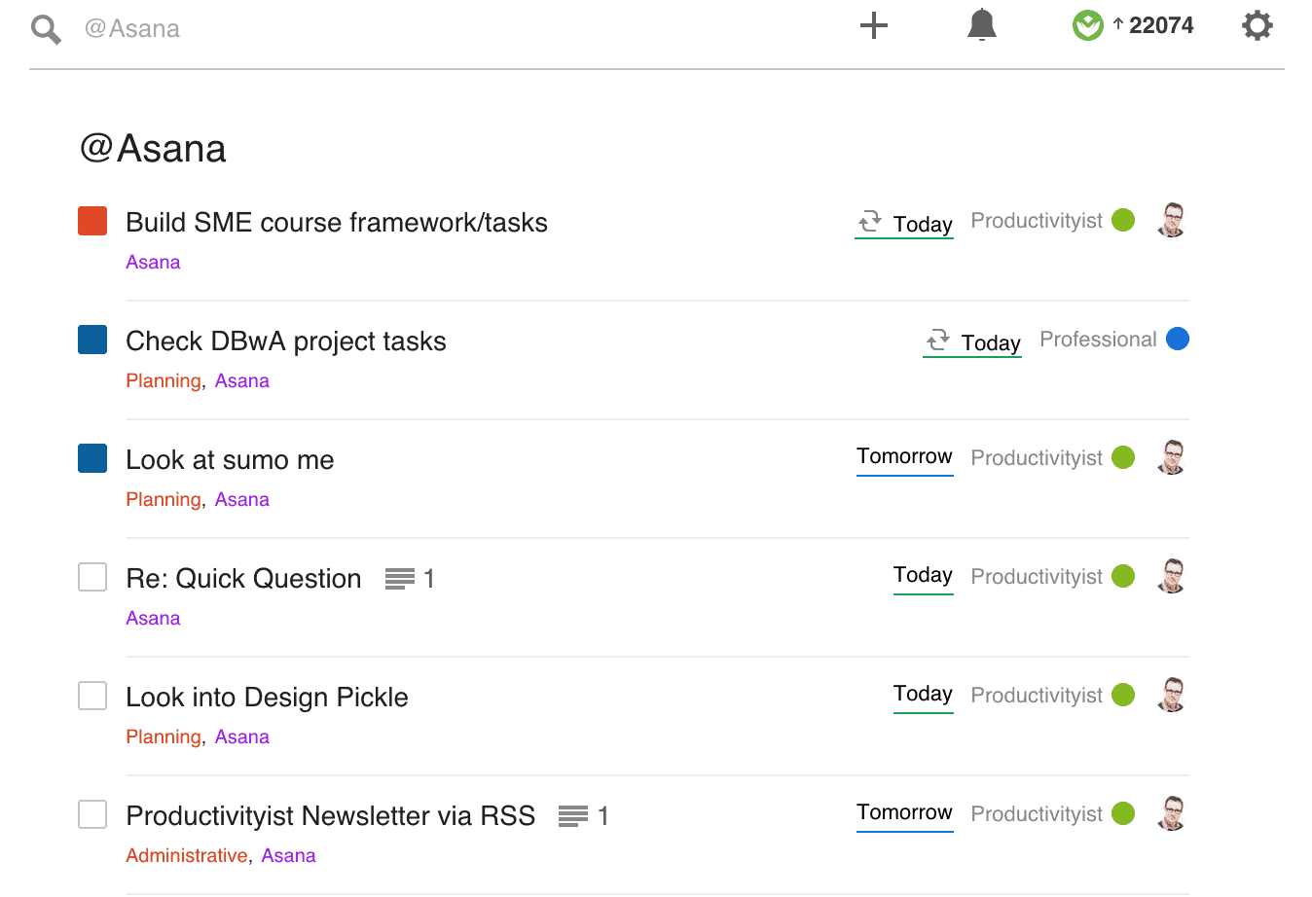
Task: Open Productivityist project on Build SME course task
Action: tap(1037, 221)
